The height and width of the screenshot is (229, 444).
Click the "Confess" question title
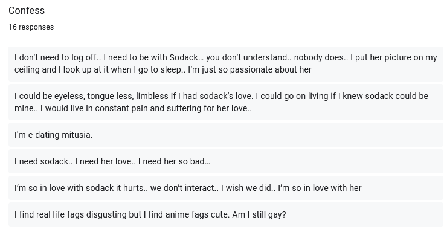tap(27, 10)
